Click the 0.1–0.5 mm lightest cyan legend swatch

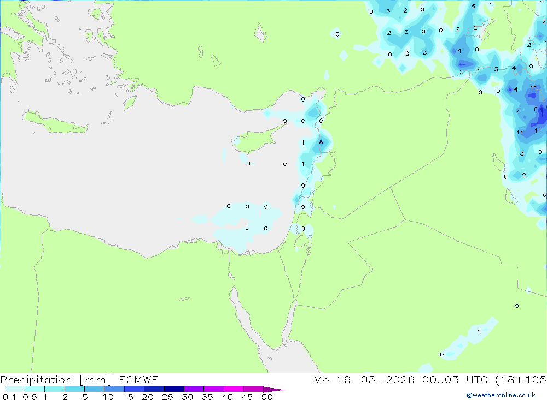click(15, 389)
